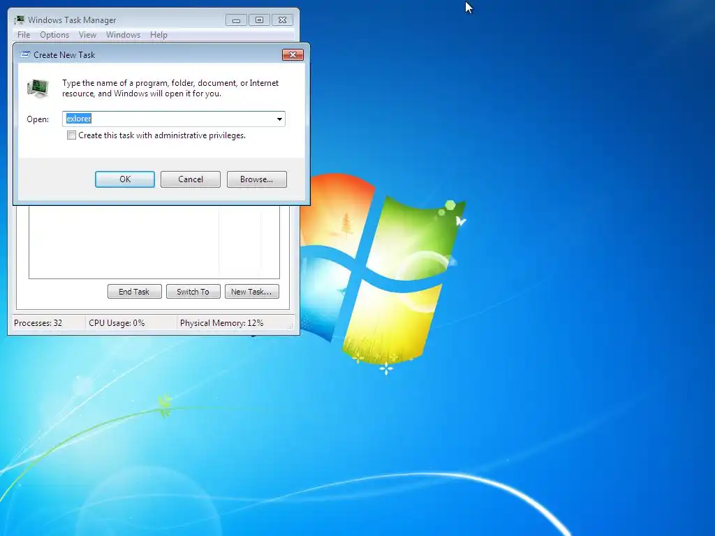Click OK in Create New Task dialog
Screen dimensions: 715x536
click(x=125, y=179)
